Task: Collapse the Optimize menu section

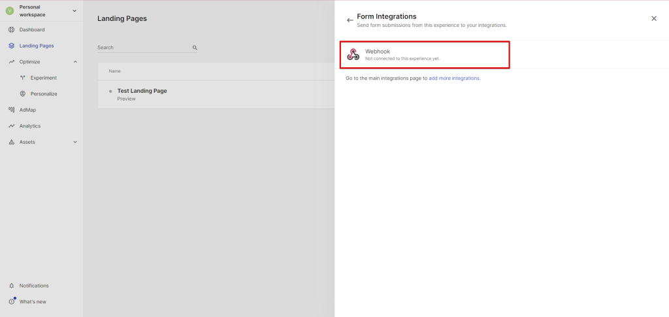Action: tap(75, 62)
